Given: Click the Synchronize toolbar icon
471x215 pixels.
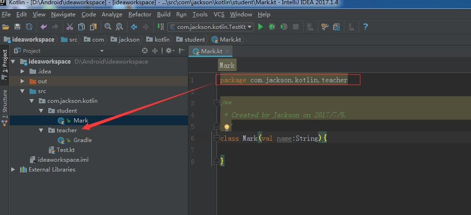Looking at the screenshot, I should 29,27.
